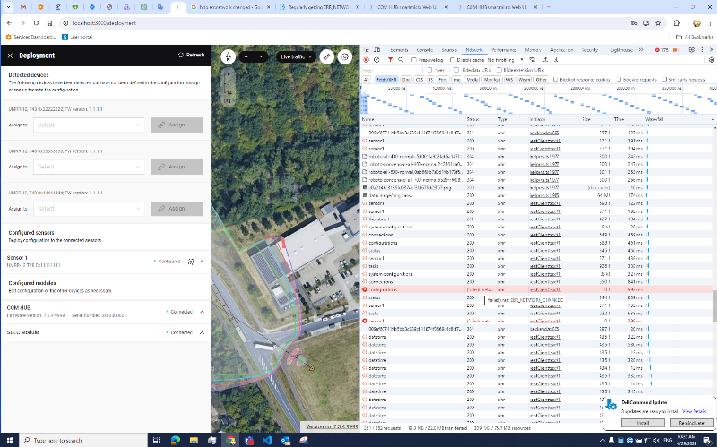The image size is (717, 447).
Task: Open the No throttling dropdown
Action: click(x=505, y=60)
